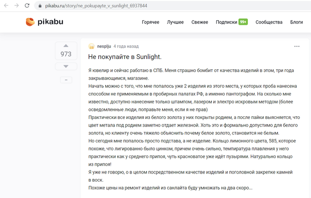The image size is (311, 198).
Task: Collapse the post with the minus button
Action: 66,79
